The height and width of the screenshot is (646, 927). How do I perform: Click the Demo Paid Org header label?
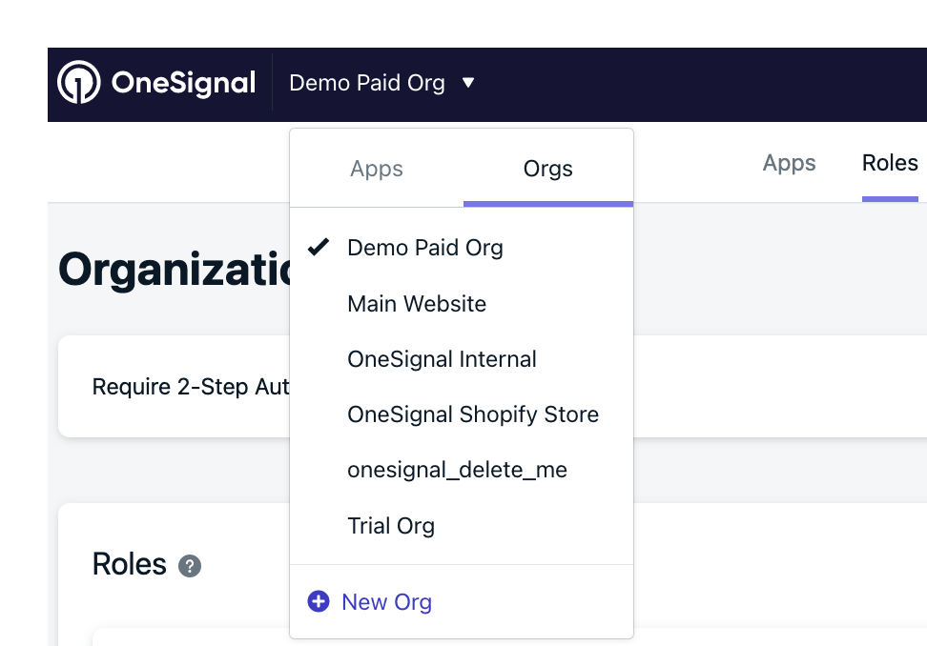[x=366, y=83]
